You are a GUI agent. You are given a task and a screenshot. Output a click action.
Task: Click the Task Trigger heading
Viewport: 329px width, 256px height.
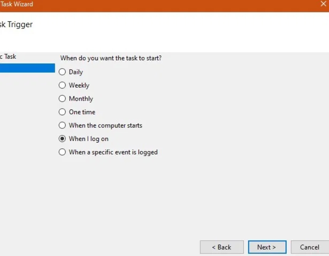click(16, 25)
